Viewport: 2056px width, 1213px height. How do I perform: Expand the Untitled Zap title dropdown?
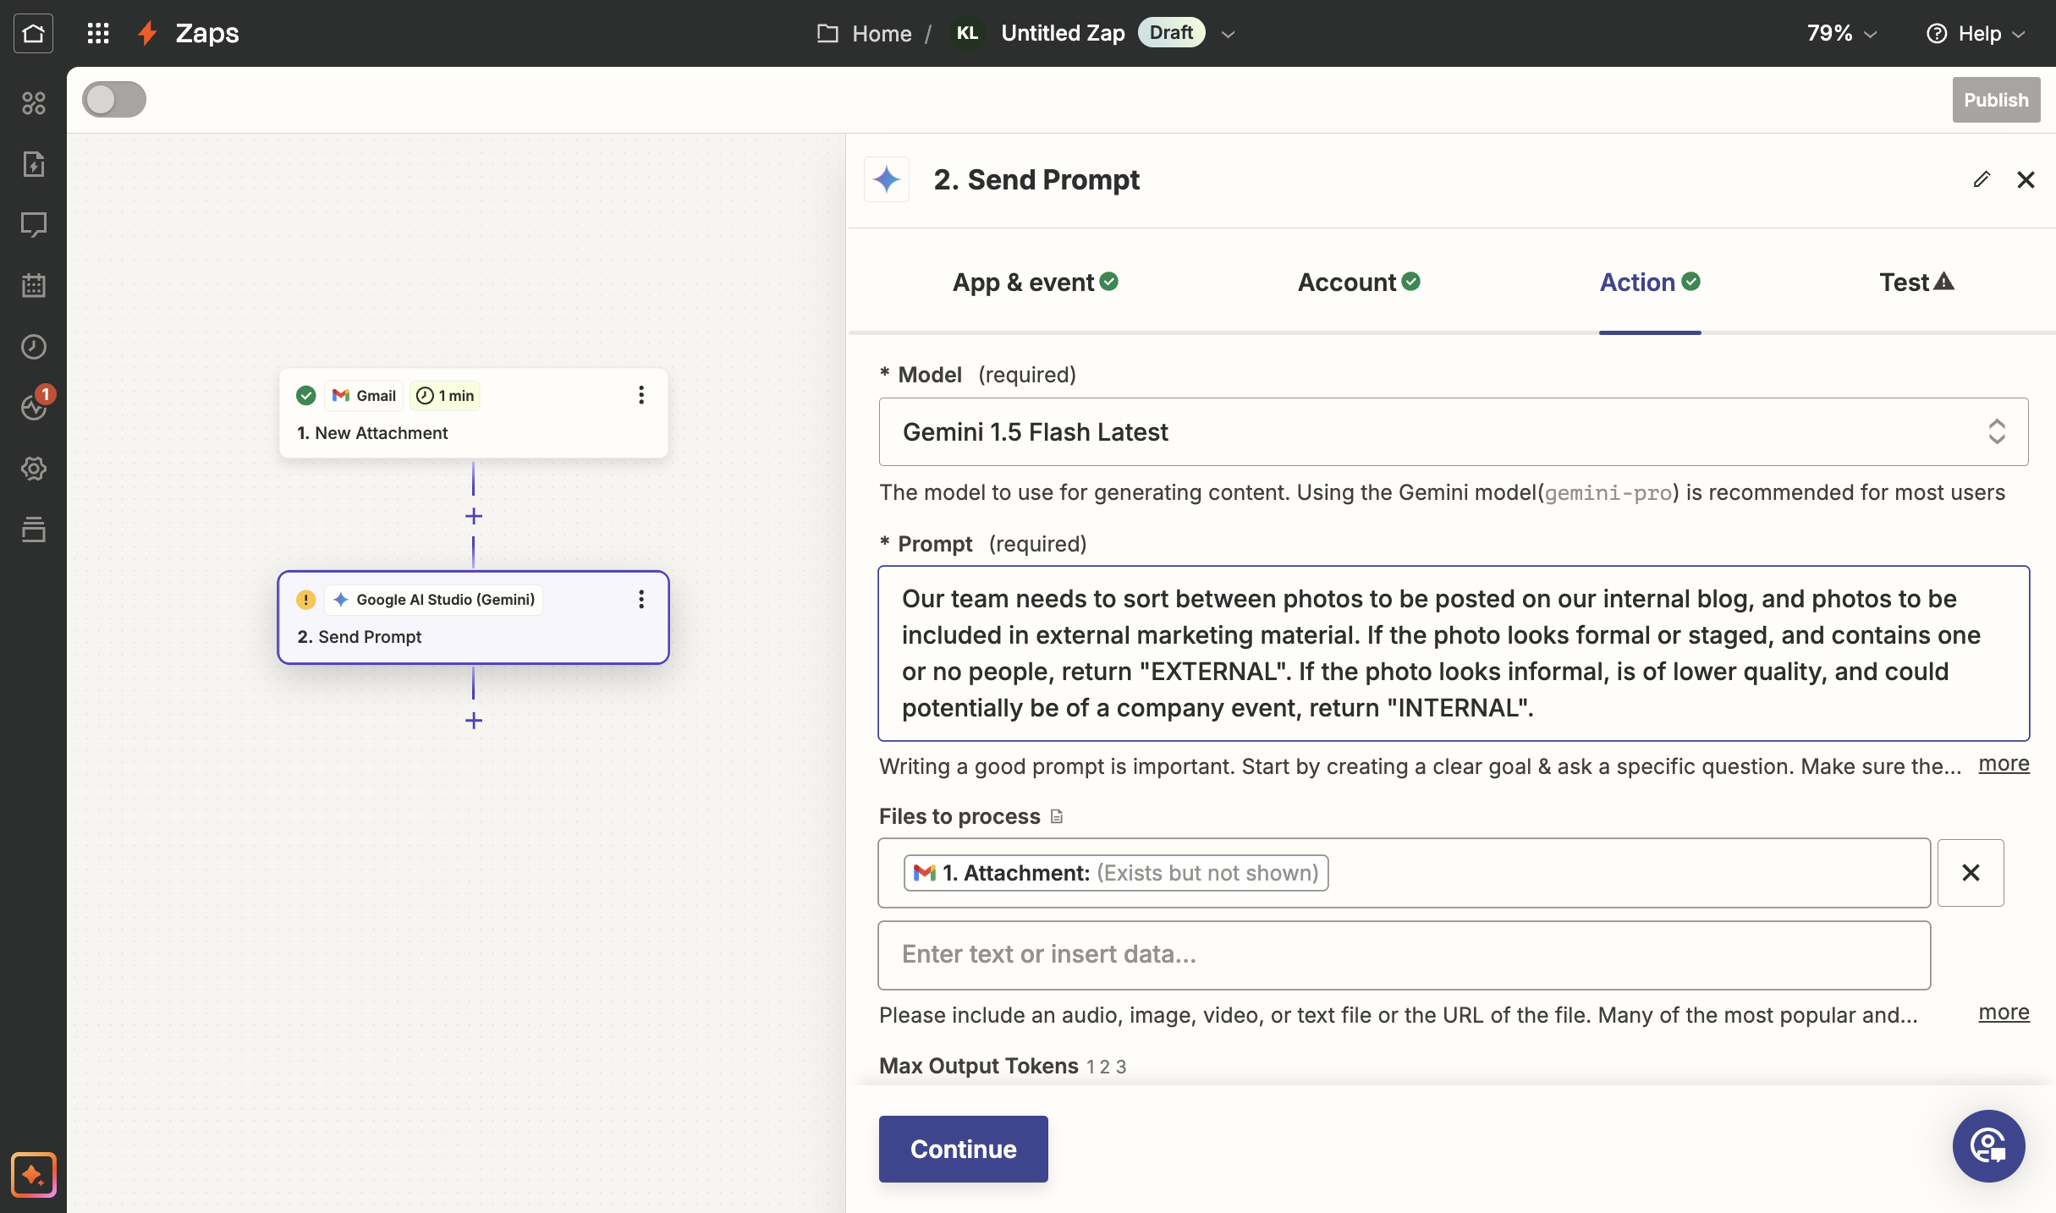point(1229,34)
